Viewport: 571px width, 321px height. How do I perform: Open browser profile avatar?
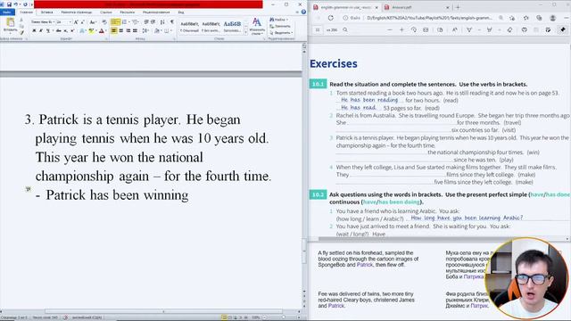(x=553, y=18)
